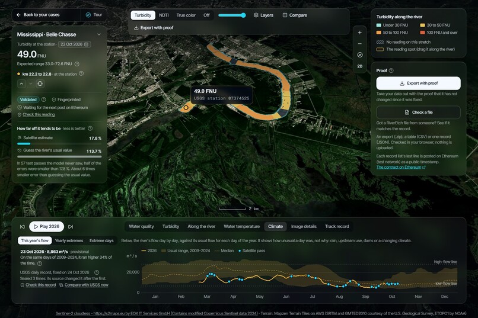
Task: Open the Track record tab
Action: pyautogui.click(x=337, y=226)
